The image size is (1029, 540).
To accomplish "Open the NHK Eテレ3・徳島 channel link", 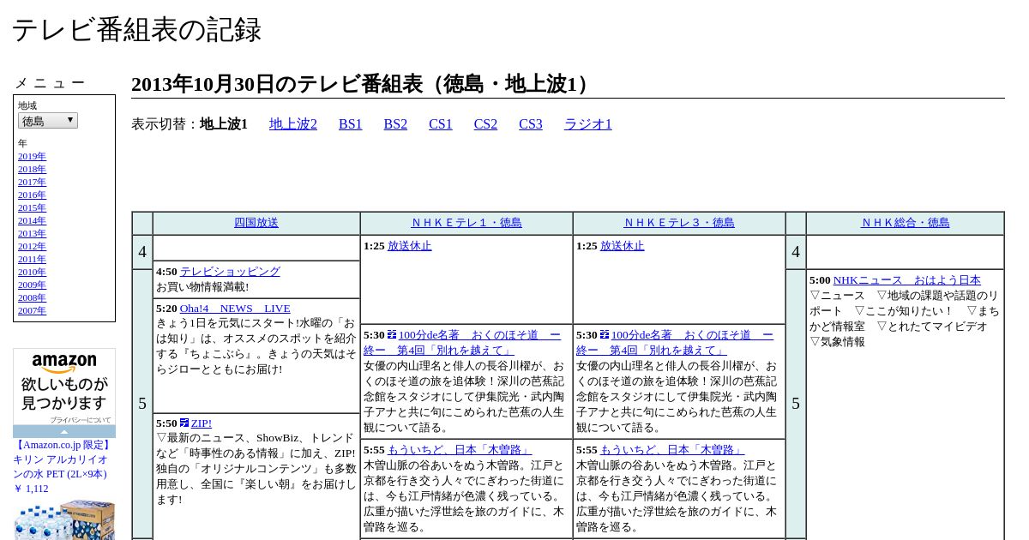I will 679,222.
